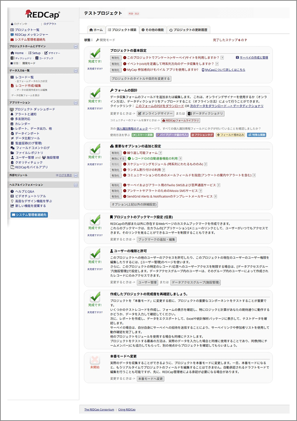Screen dimensions: 297x421
Task: Click the bell icon for アラートと通知
Action: click(12, 114)
